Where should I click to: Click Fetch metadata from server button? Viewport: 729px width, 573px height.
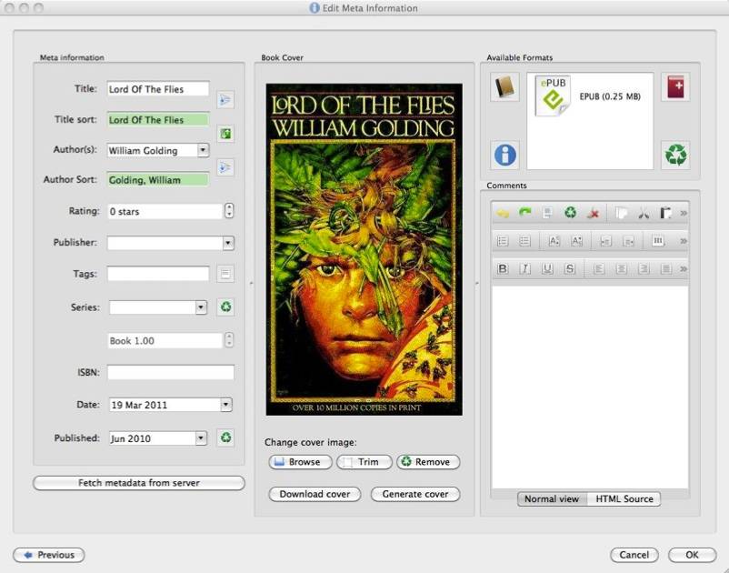(x=139, y=483)
